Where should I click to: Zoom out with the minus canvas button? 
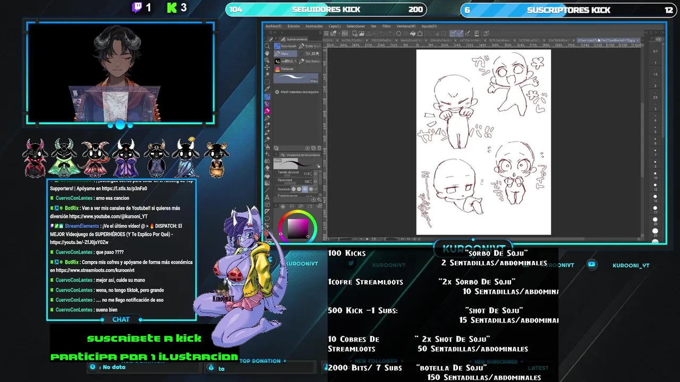click(x=355, y=239)
